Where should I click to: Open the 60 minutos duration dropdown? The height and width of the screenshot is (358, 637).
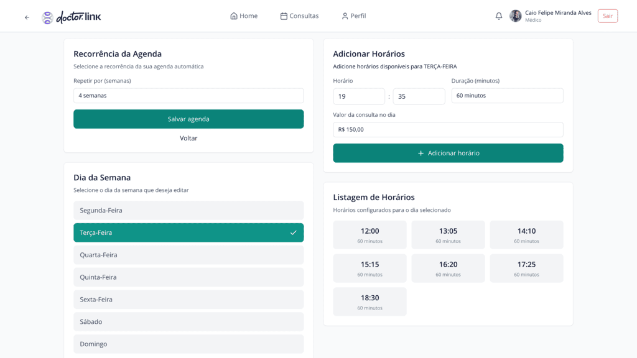click(x=507, y=96)
